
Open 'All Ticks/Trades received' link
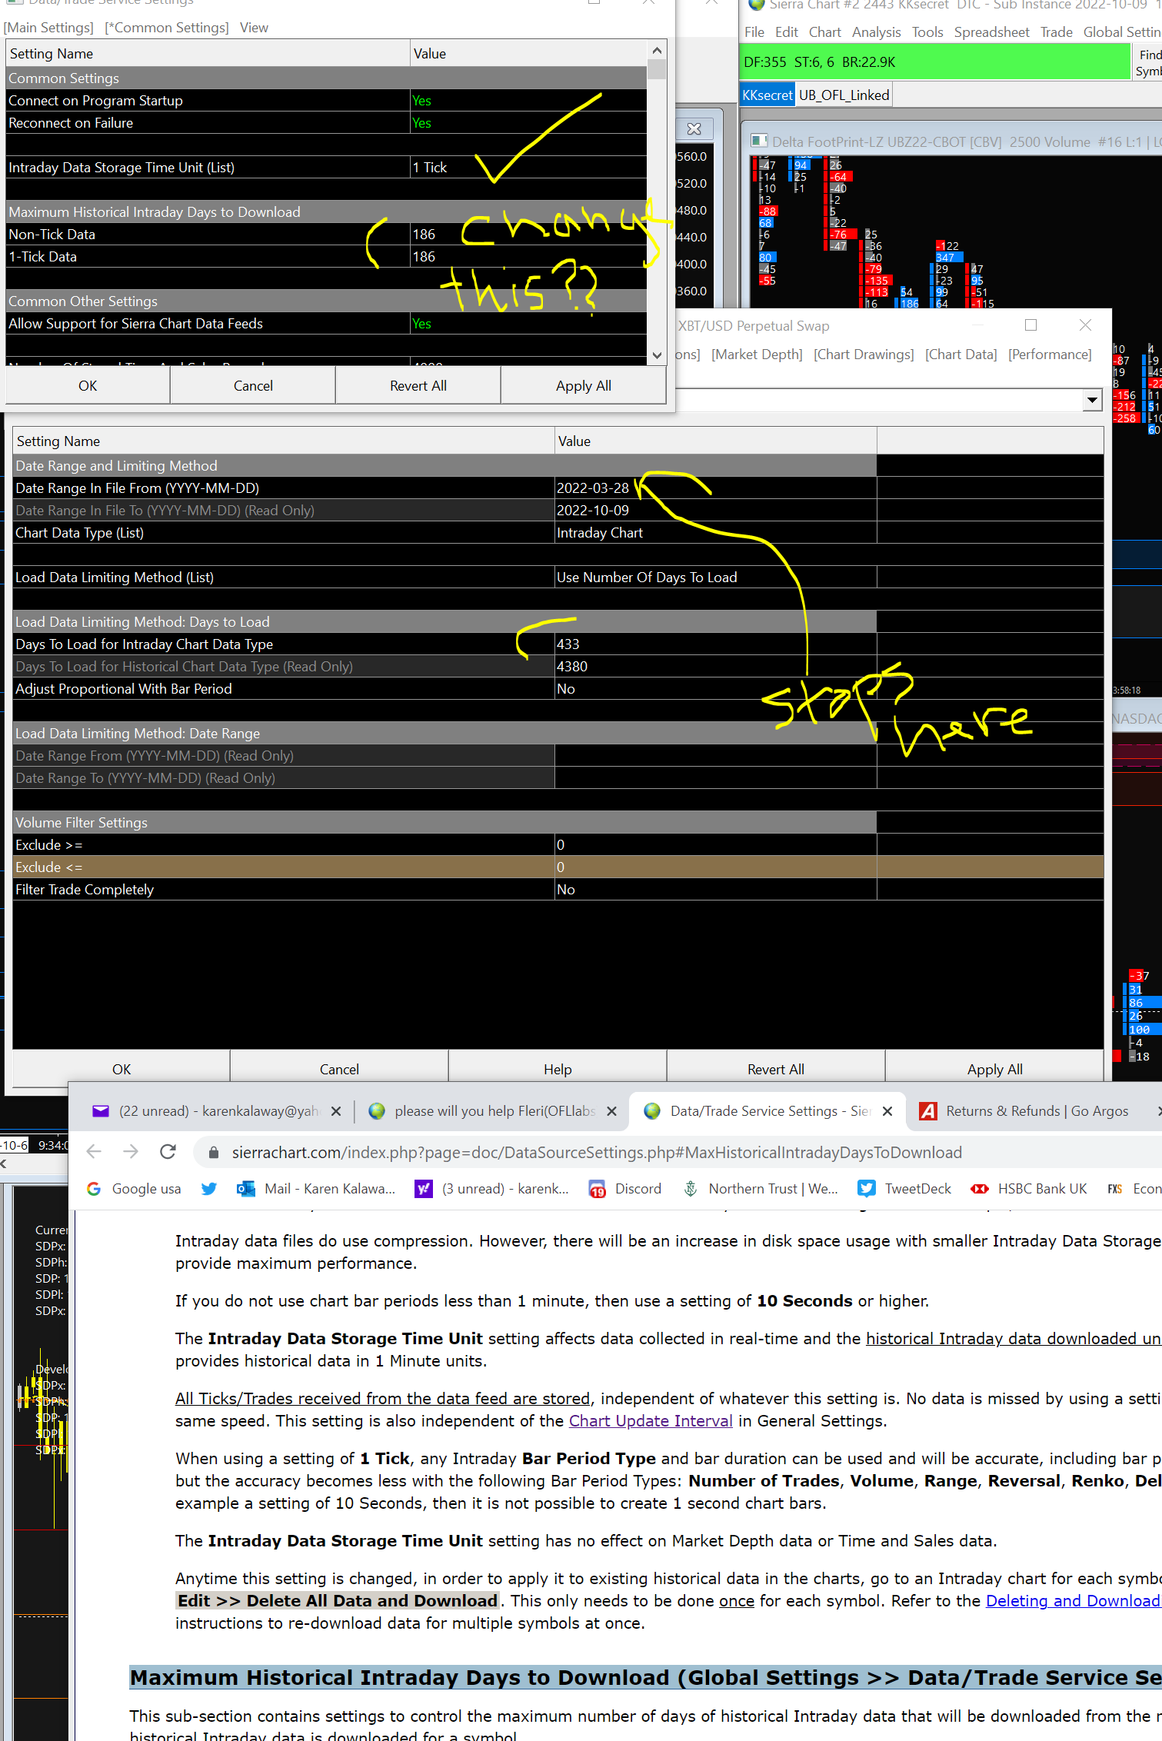[383, 1399]
